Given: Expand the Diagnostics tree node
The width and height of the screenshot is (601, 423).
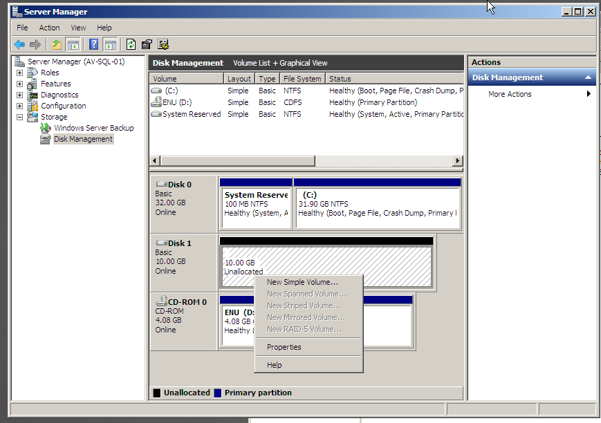Looking at the screenshot, I should 19,95.
